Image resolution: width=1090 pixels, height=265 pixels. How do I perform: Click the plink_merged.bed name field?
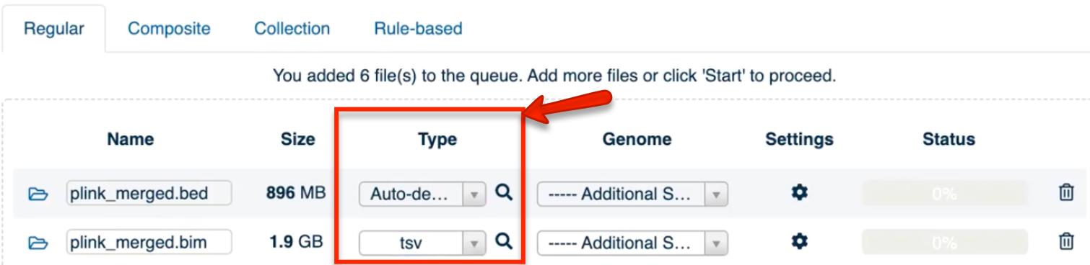[149, 193]
